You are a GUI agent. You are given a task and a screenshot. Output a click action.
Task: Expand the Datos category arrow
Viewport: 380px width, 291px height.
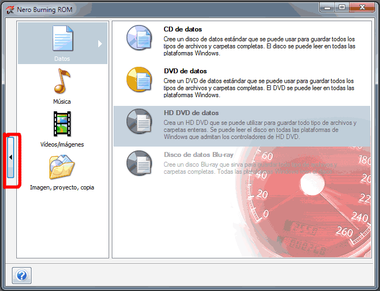pyautogui.click(x=100, y=43)
